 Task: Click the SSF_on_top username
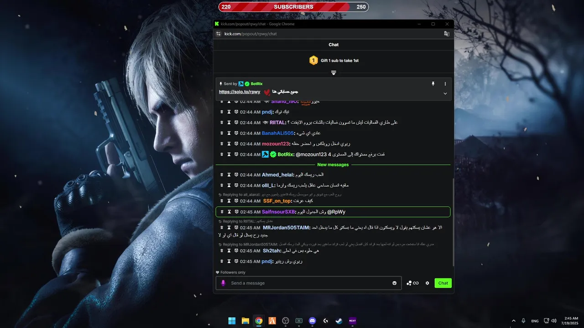tap(277, 201)
